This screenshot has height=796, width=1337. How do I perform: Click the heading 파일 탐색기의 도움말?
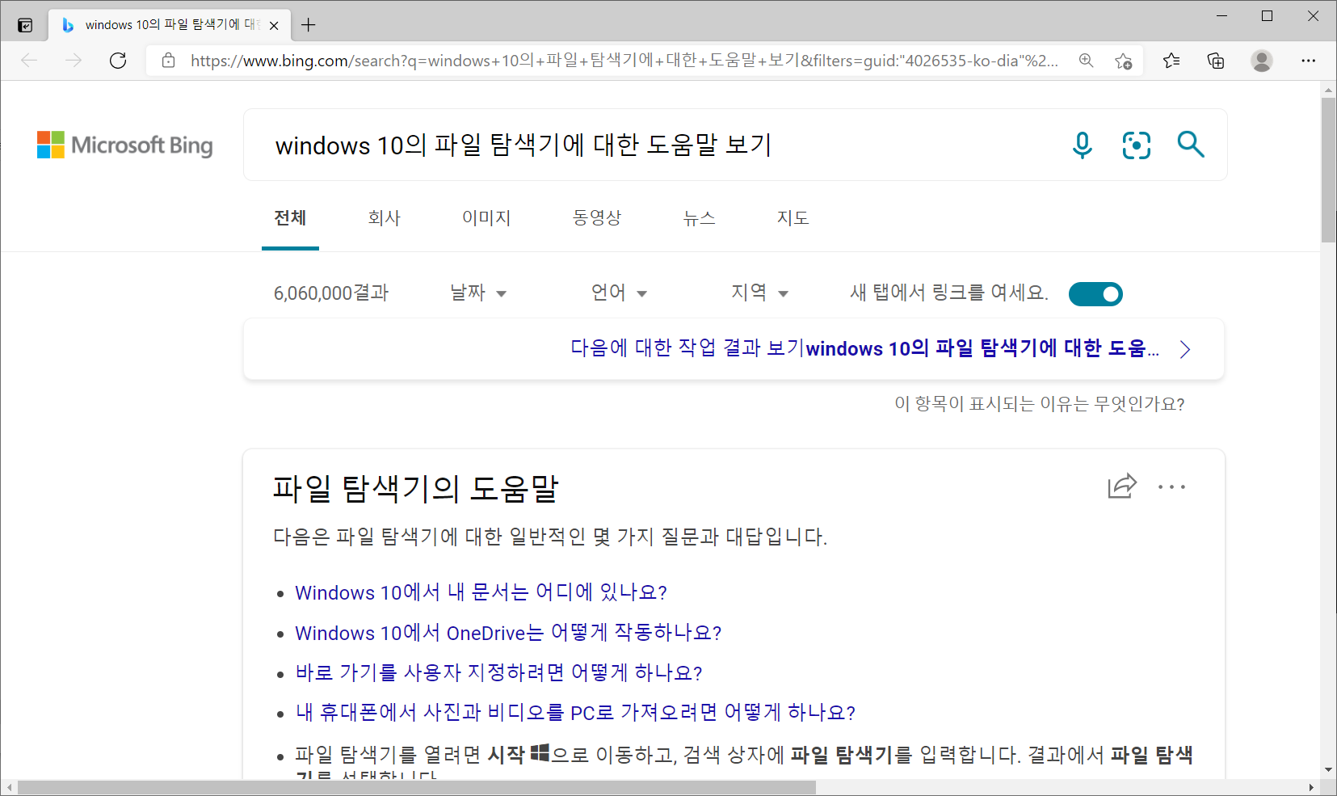[415, 488]
